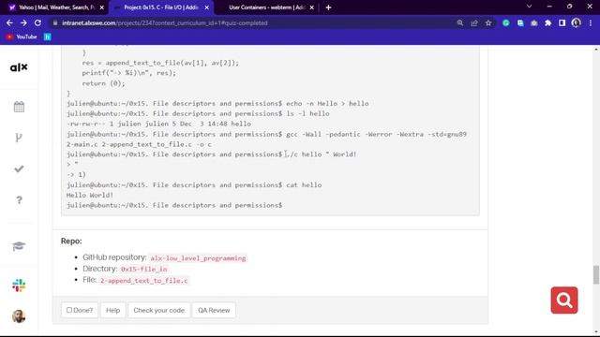Expand the tab search dropdown arrow
The height and width of the screenshot is (337, 600).
(529, 7)
